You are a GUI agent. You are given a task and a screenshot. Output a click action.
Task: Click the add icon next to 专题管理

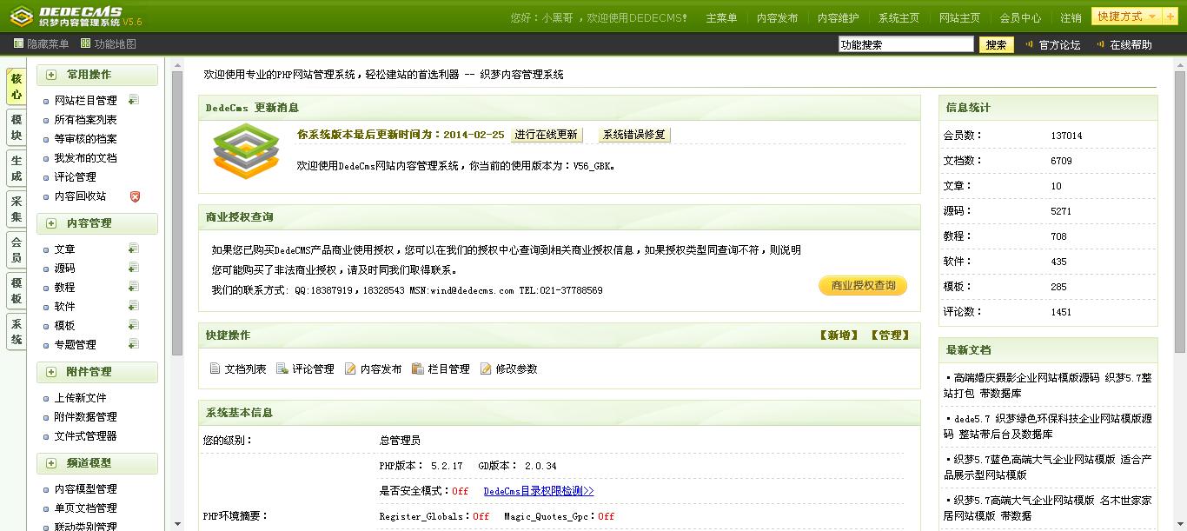[x=134, y=344]
